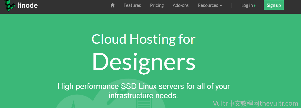Go to the home icon page

pos(113,5)
